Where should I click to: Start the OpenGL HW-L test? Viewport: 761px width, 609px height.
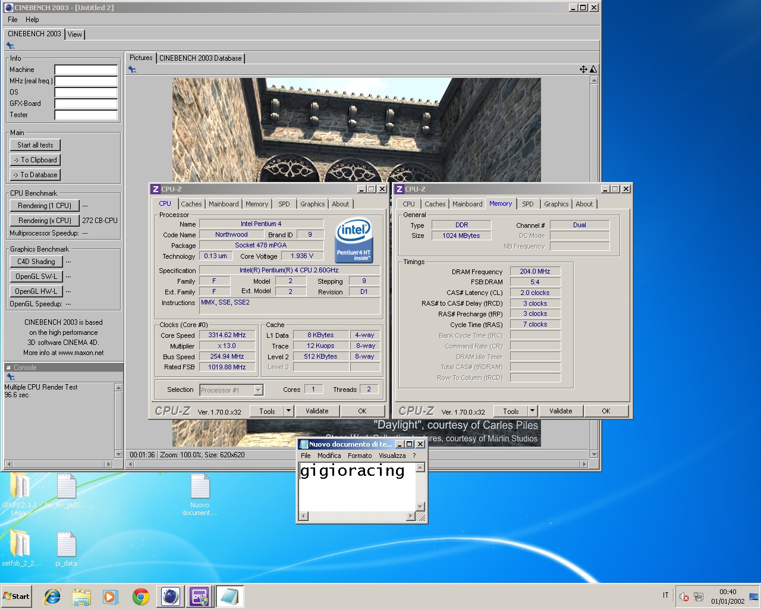(x=36, y=291)
